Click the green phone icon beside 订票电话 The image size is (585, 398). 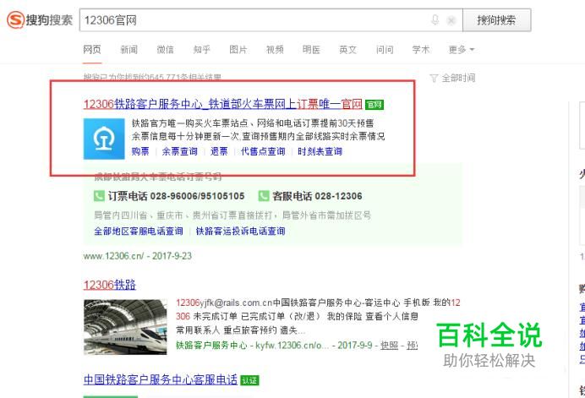click(99, 196)
